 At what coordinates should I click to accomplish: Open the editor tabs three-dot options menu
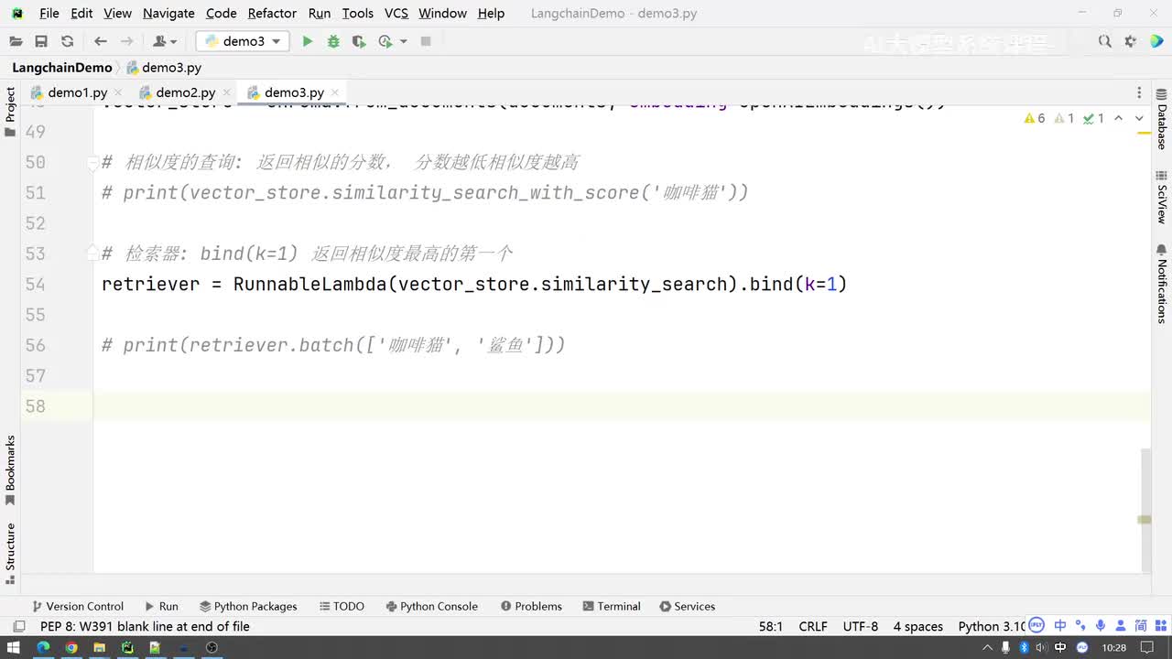1139,92
